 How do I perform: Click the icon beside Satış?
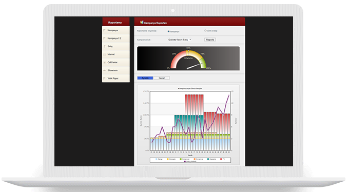(x=105, y=46)
